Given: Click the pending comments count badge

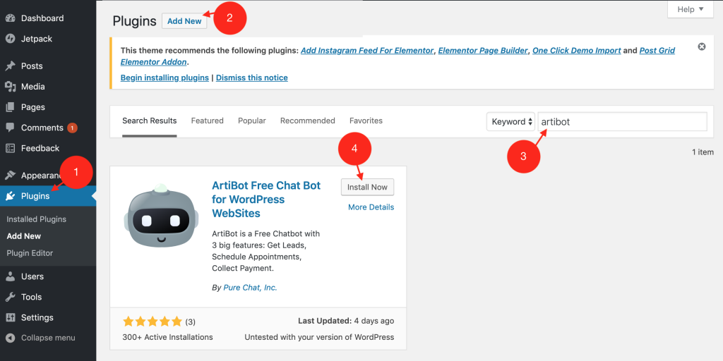Looking at the screenshot, I should point(73,128).
